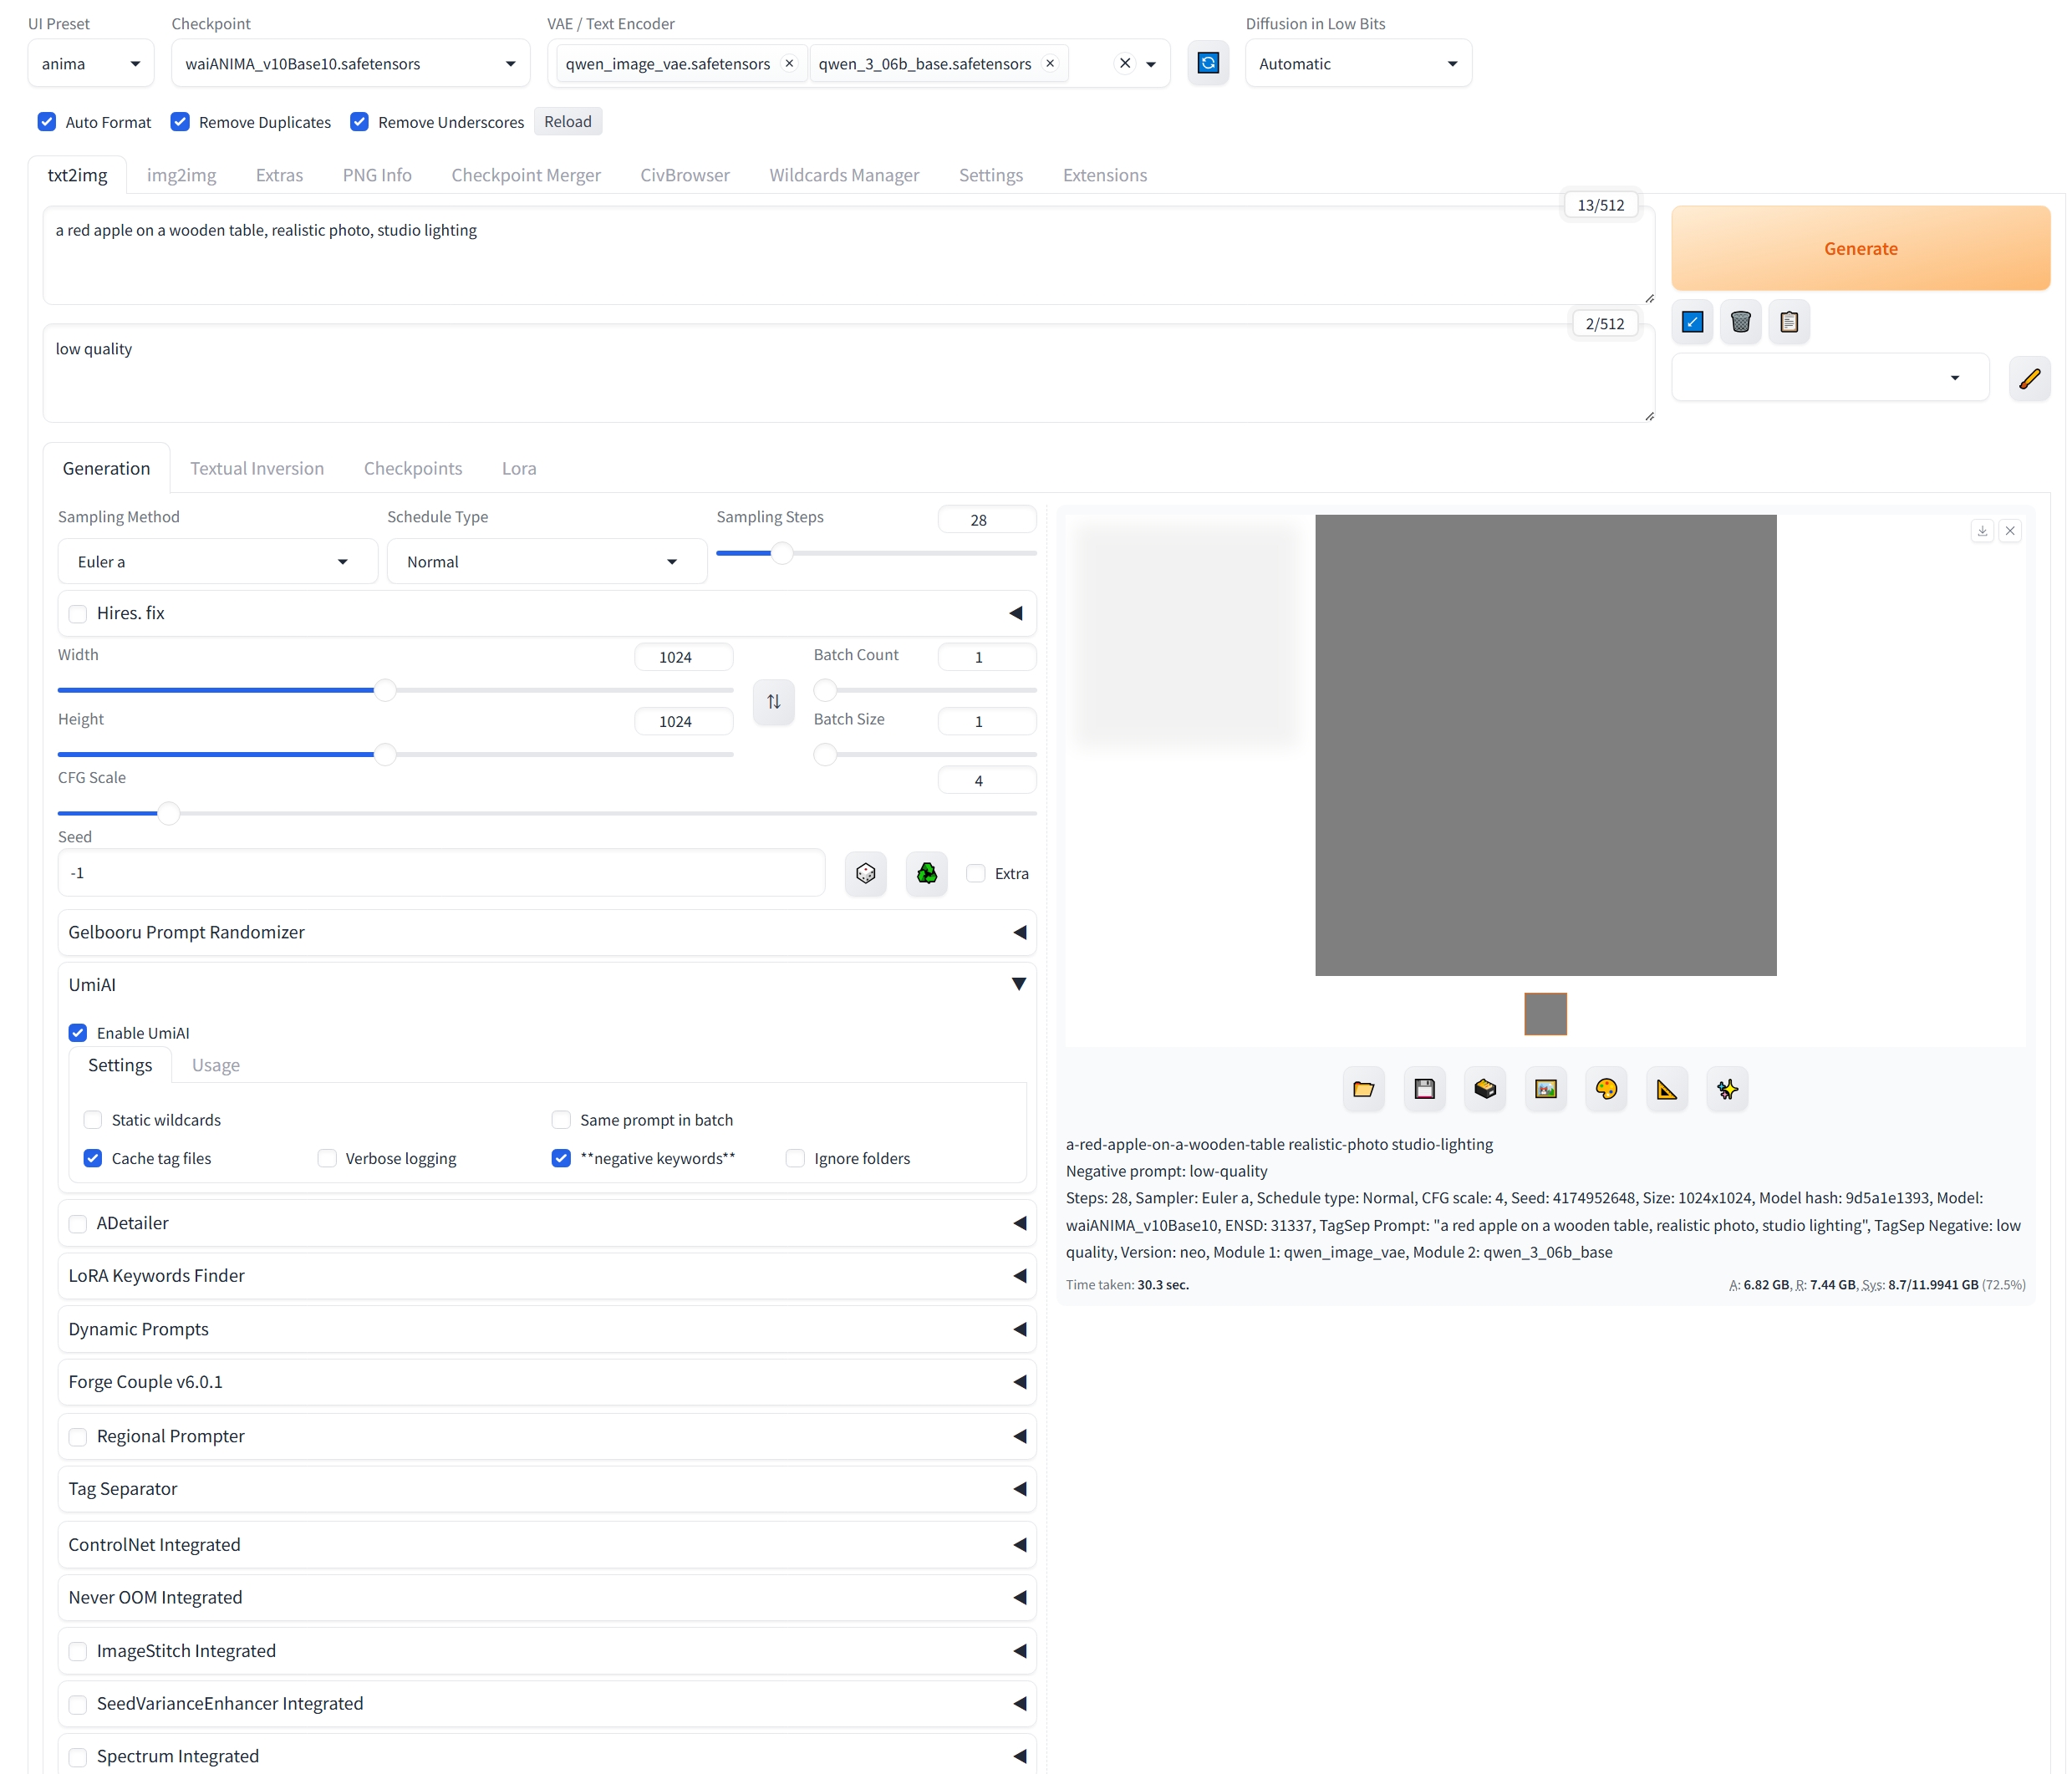Click the pencil edit styles icon

click(2030, 378)
